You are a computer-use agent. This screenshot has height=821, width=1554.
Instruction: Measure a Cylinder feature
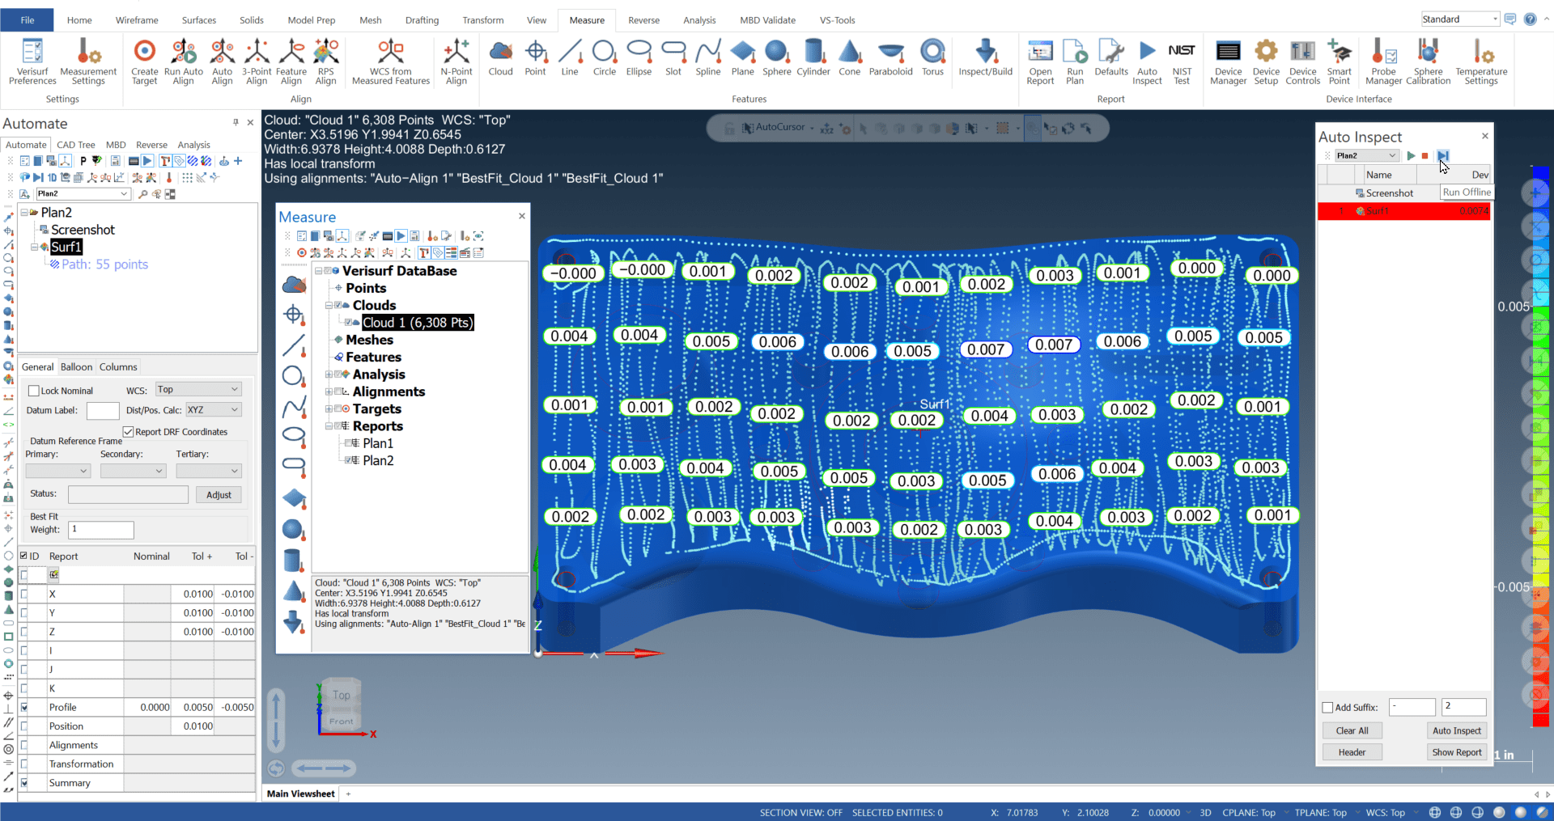click(x=813, y=57)
